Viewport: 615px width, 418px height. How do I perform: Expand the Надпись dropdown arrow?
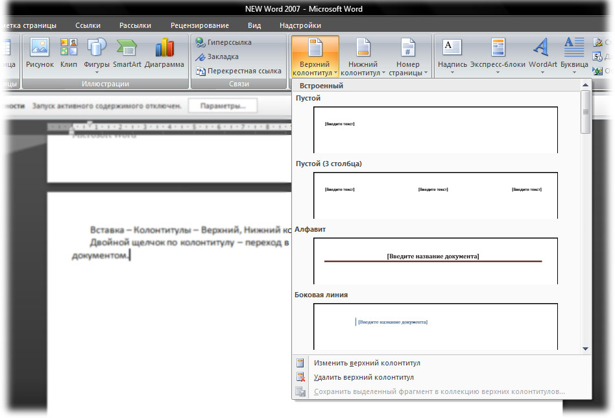pyautogui.click(x=452, y=73)
